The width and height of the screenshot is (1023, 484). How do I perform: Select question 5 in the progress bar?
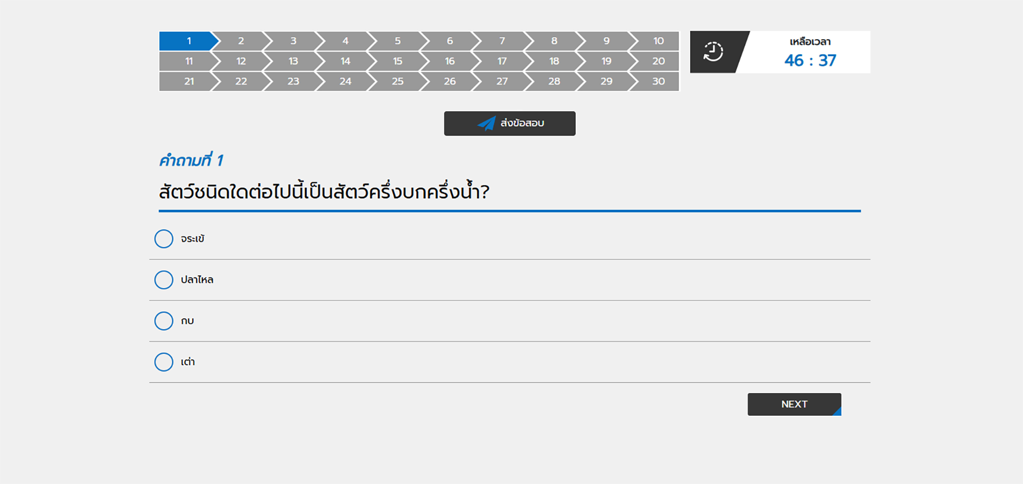tap(397, 40)
